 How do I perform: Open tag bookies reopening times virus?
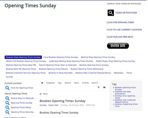(126, 105)
